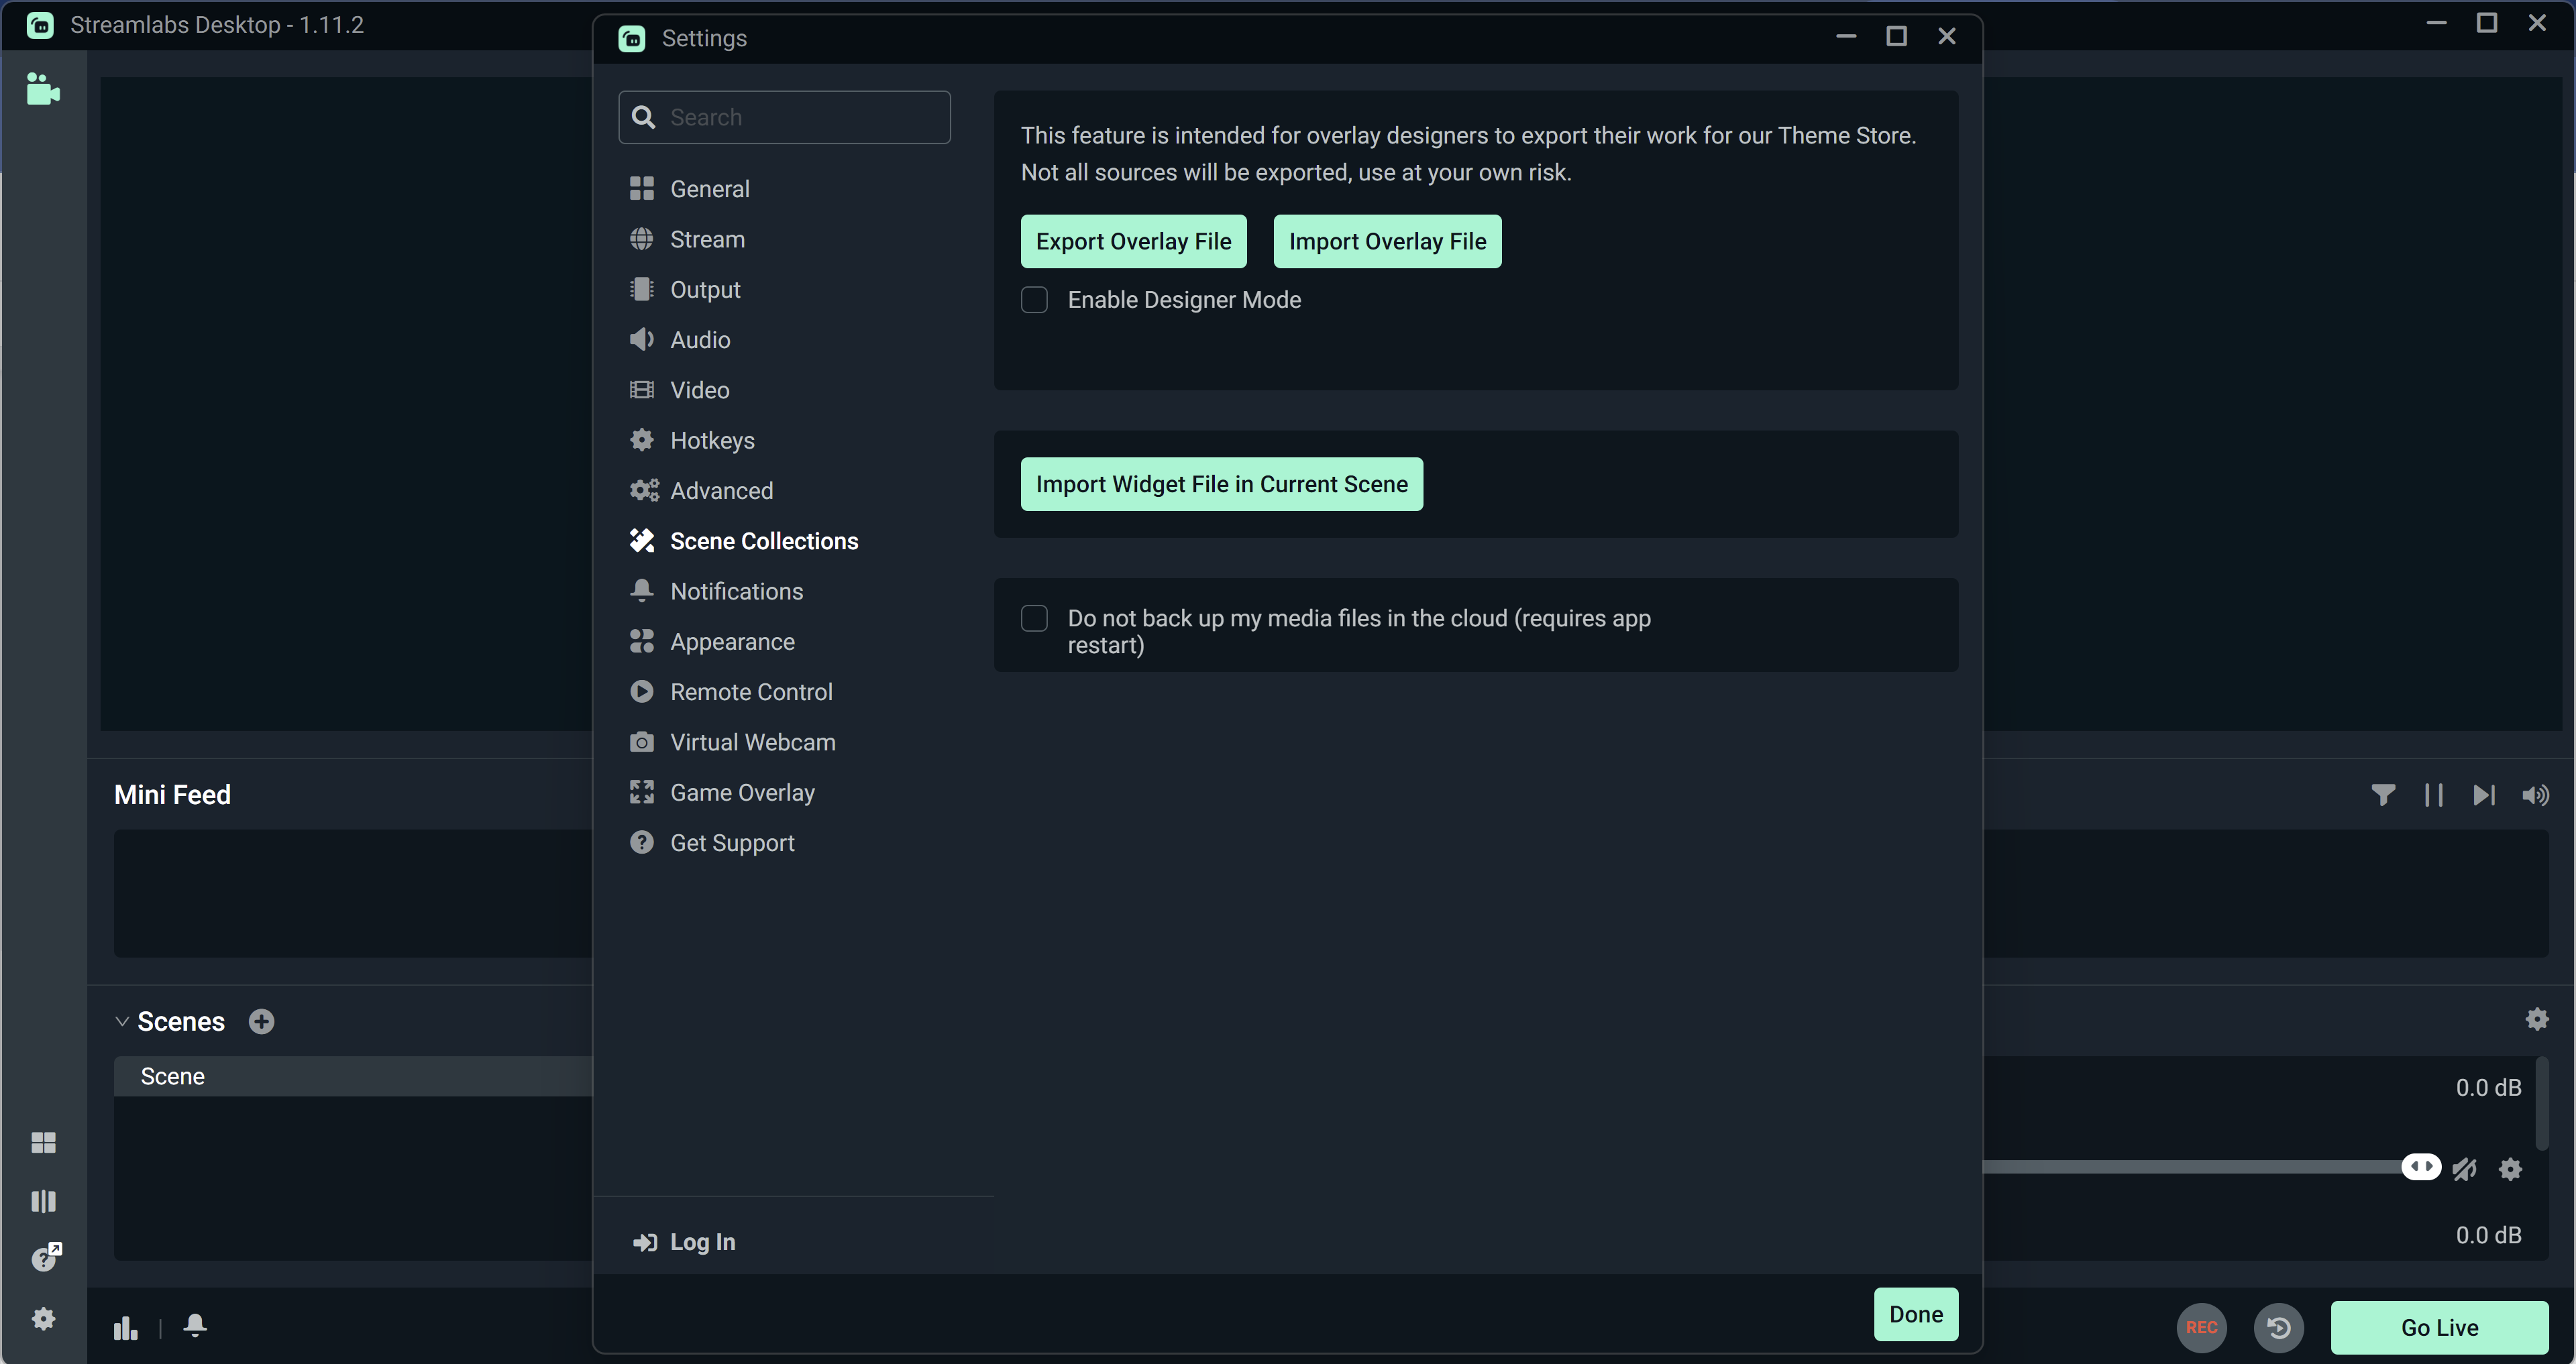Toggle Do not back up media files
Viewport: 2576px width, 1364px height.
pyautogui.click(x=1034, y=616)
